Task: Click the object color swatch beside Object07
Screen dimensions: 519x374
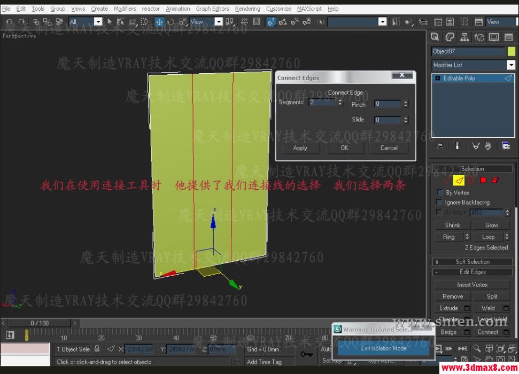Action: [512, 51]
